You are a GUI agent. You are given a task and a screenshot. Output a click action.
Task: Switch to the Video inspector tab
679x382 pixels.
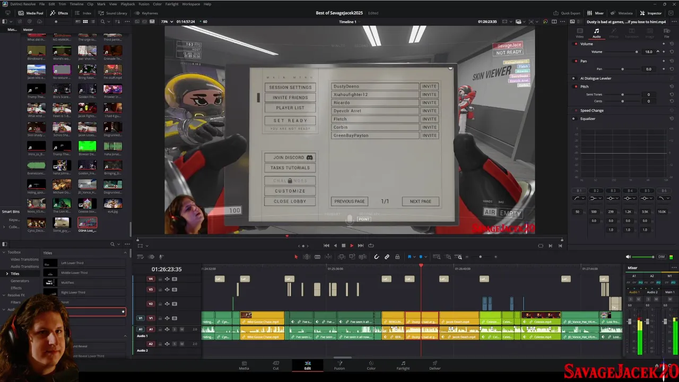pyautogui.click(x=580, y=33)
